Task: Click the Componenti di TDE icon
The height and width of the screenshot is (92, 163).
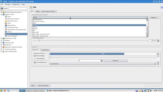Action: tap(4, 38)
